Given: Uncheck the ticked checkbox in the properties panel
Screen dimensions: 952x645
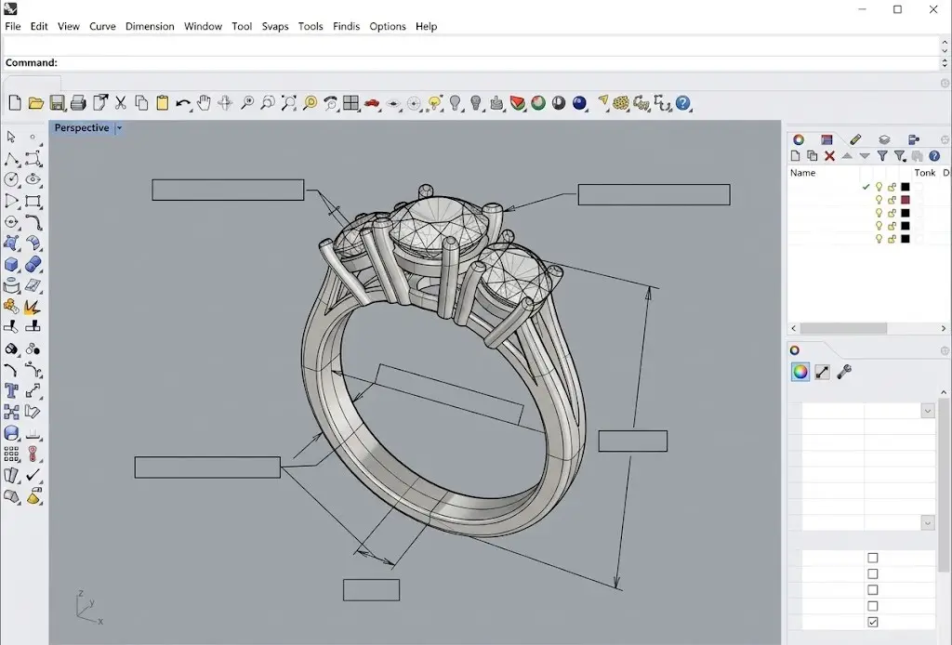Looking at the screenshot, I should [872, 622].
